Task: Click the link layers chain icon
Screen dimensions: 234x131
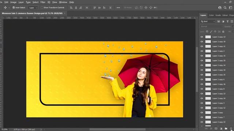Action: 206,128
